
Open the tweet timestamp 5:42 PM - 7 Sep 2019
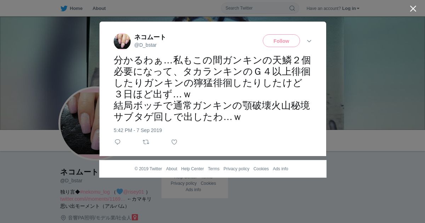138,130
